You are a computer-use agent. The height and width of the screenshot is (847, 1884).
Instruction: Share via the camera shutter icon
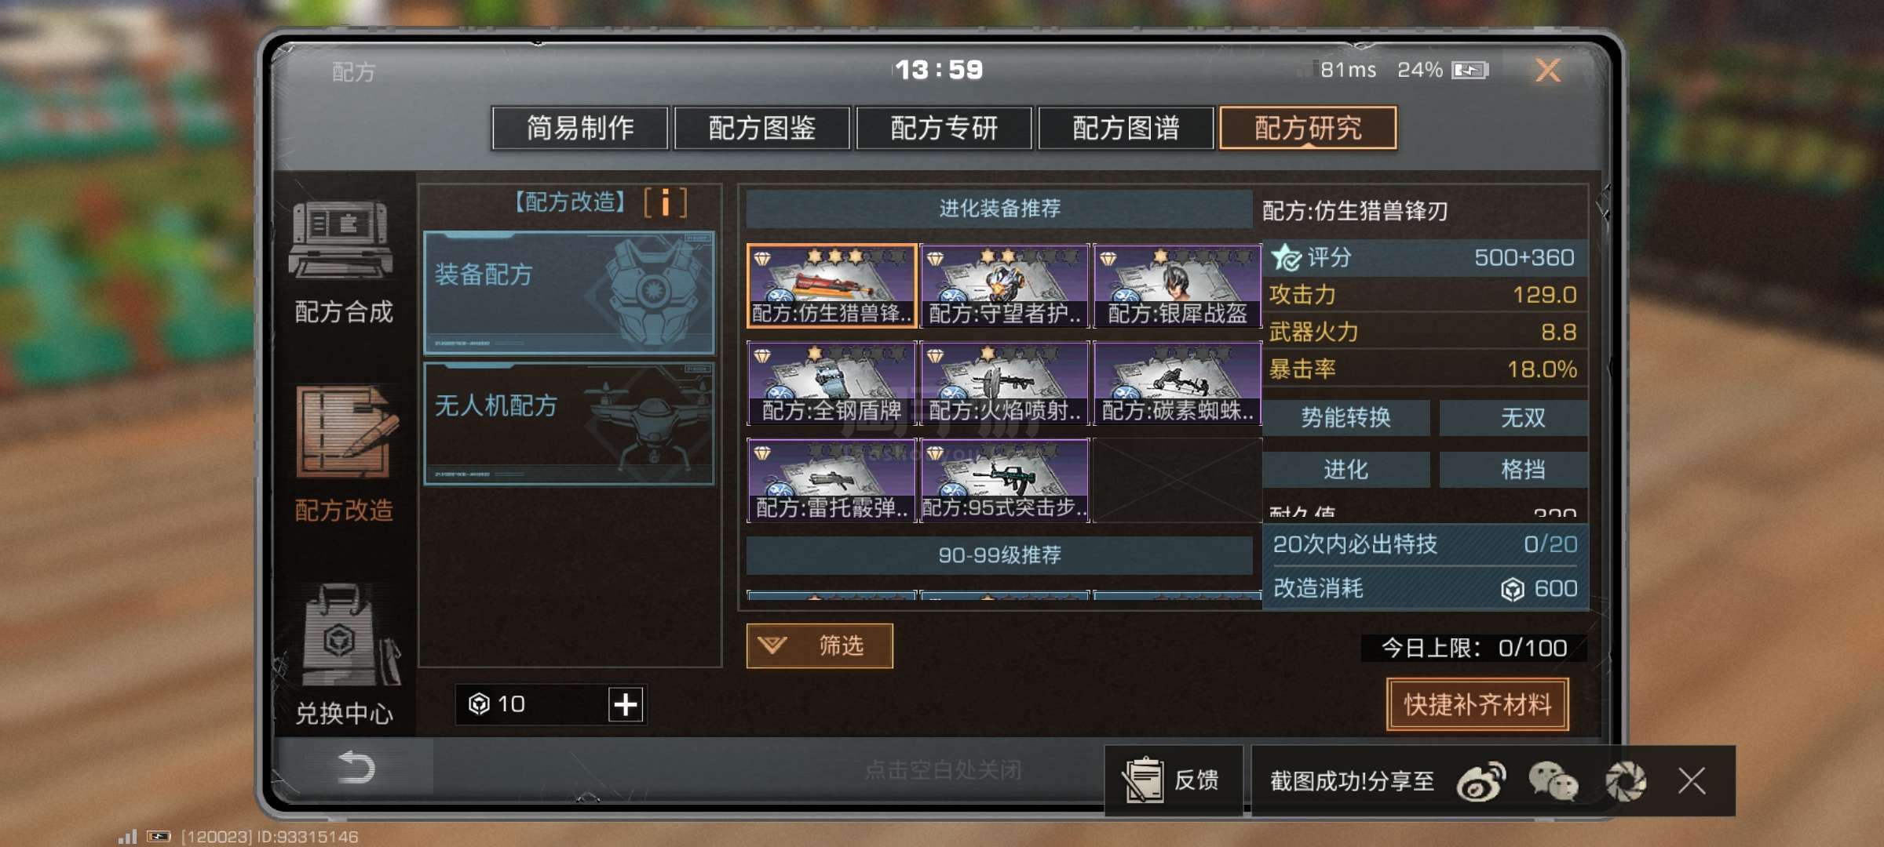tap(1625, 781)
